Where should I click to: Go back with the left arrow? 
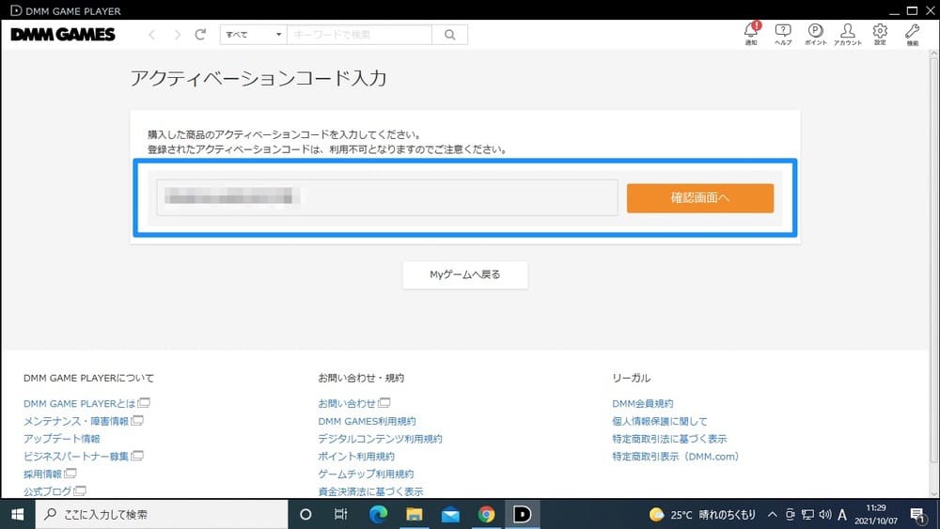152,35
